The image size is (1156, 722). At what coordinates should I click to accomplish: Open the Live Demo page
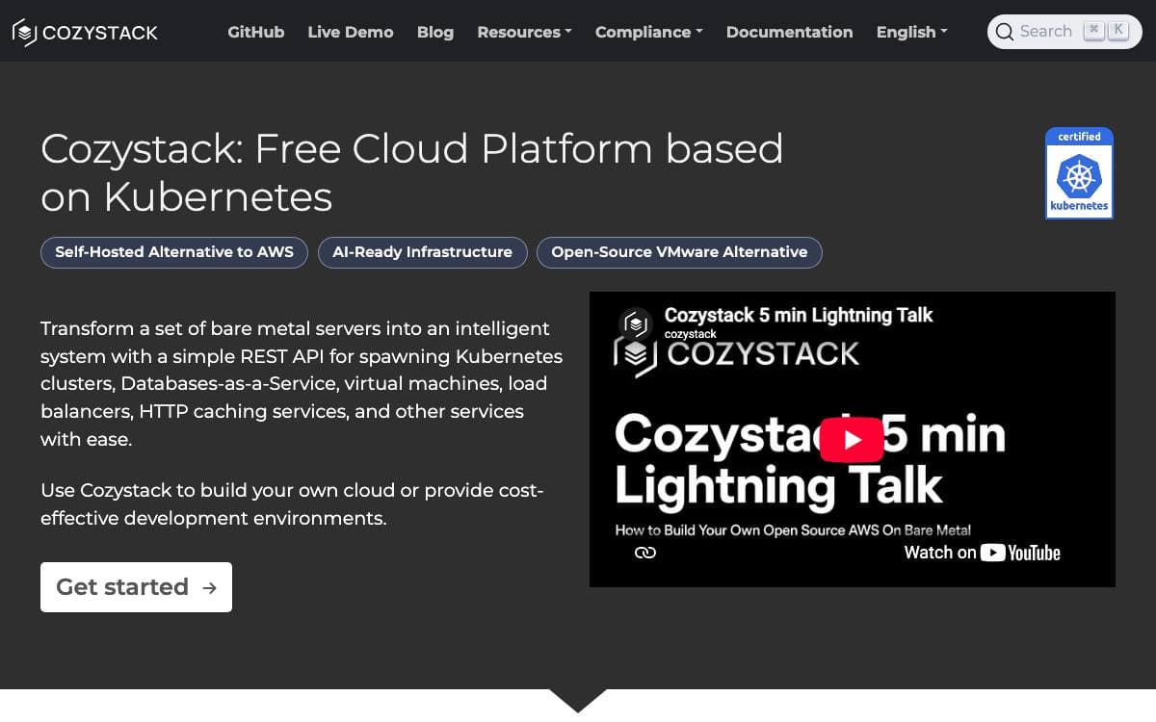[351, 32]
